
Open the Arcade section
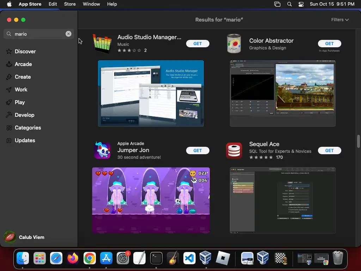point(23,64)
